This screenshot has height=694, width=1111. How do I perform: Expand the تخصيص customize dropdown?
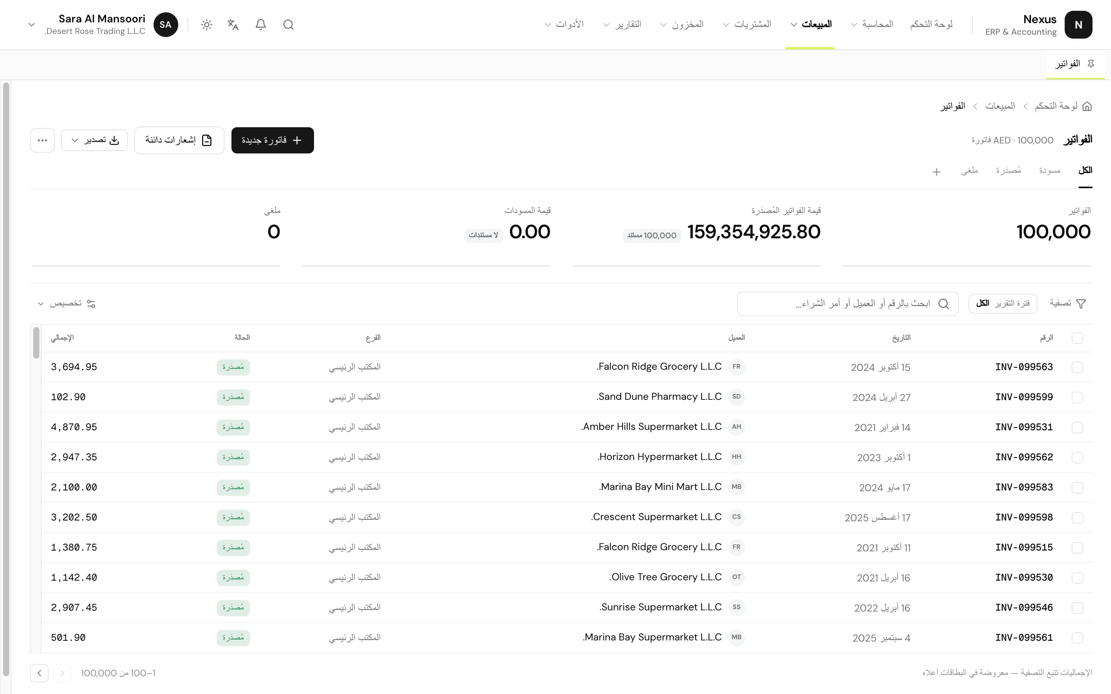tap(67, 304)
